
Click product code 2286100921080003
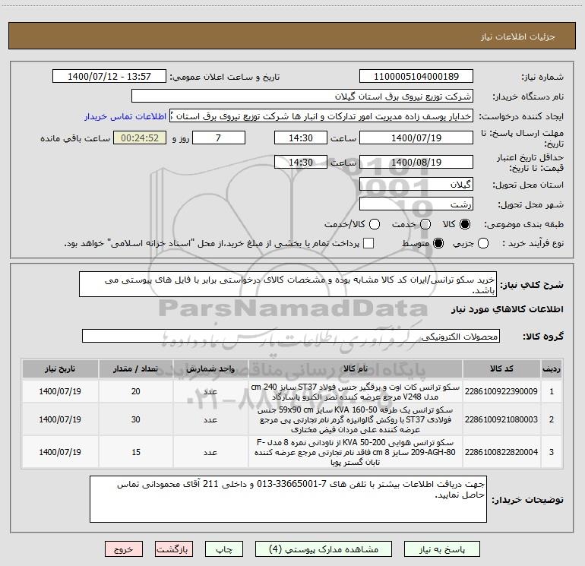point(501,419)
